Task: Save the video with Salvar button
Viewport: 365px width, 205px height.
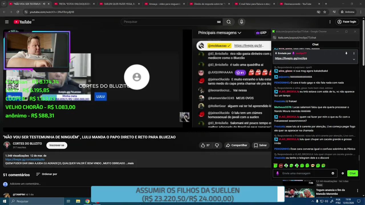Action: 260,145
